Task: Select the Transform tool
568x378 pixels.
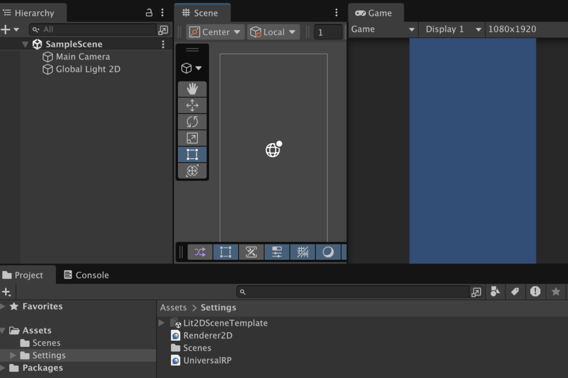Action: point(192,171)
